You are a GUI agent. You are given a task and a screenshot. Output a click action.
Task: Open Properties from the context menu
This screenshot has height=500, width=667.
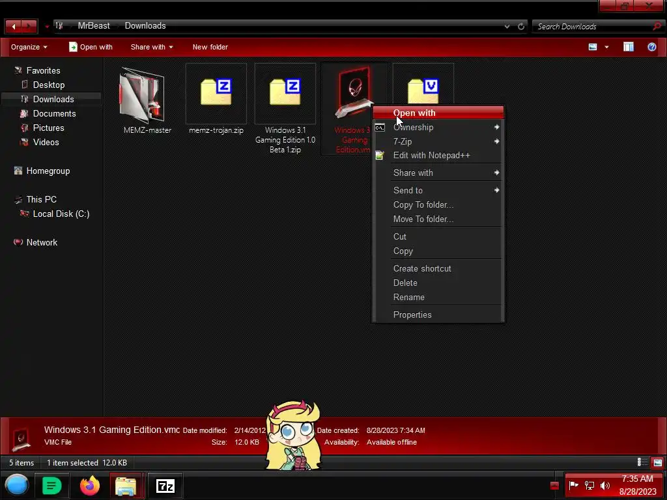(x=438, y=314)
